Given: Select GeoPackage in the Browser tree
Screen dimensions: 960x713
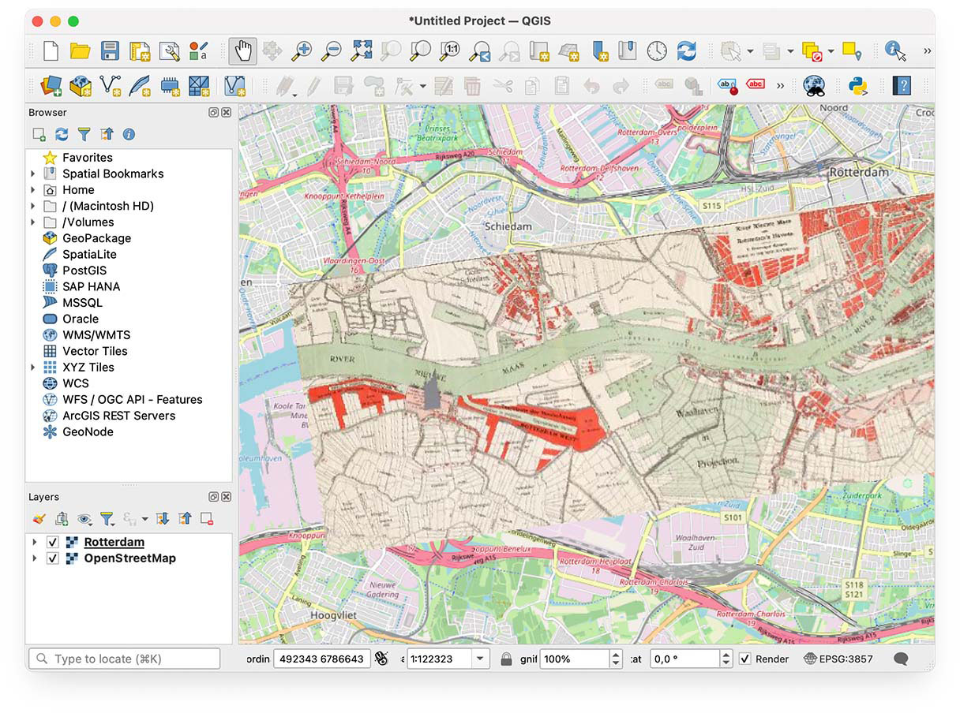Looking at the screenshot, I should (x=97, y=238).
